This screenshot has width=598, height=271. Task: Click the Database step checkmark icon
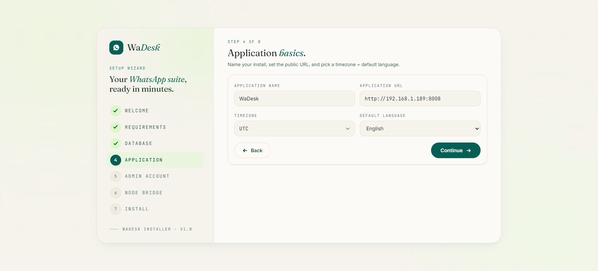(x=116, y=143)
